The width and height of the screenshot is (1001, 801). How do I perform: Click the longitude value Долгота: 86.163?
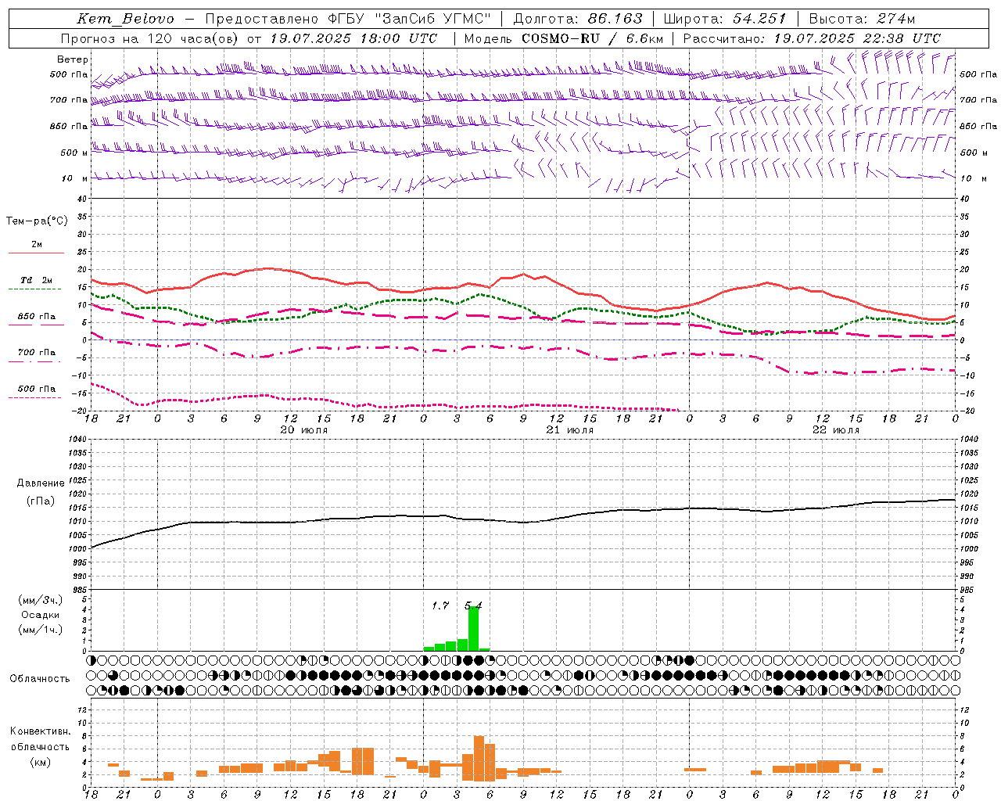pyautogui.click(x=577, y=19)
